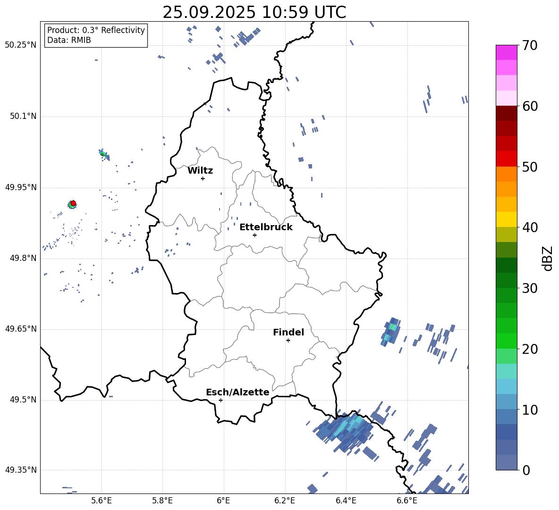Click the colorbar tick label 10
Viewport: 559px width, 510px height.
(530, 410)
